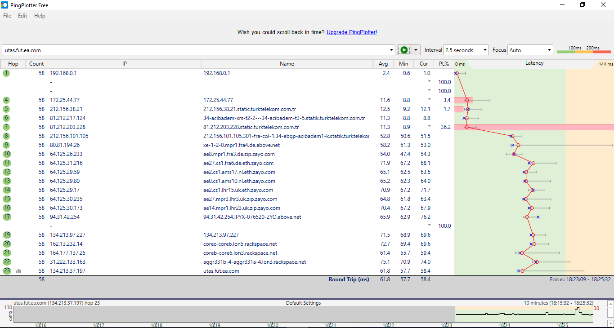
Task: Select hop 7 green circle icon
Action: point(6,127)
